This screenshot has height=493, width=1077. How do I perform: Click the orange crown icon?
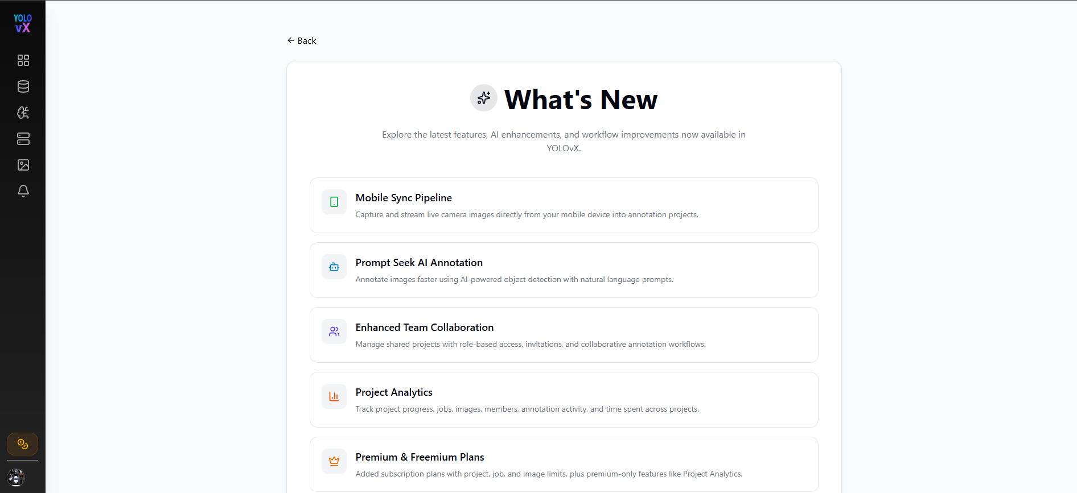tap(334, 461)
